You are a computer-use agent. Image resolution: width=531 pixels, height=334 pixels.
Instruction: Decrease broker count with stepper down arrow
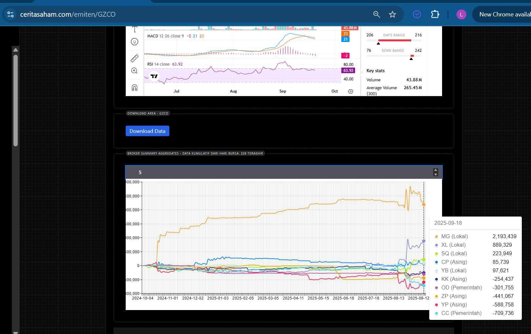435,174
